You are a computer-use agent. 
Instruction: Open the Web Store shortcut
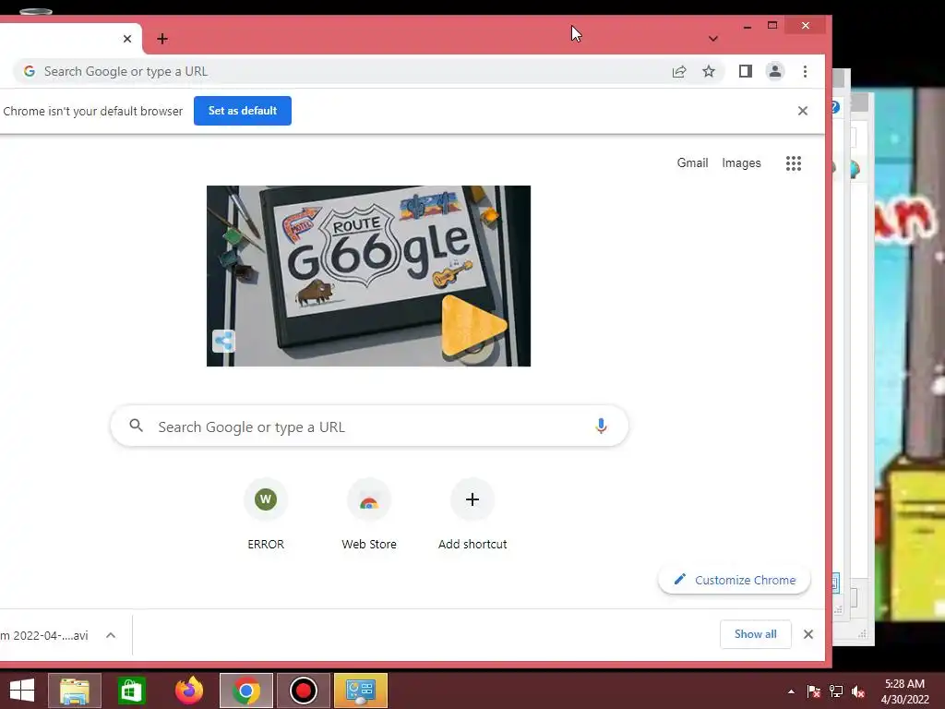[369, 514]
